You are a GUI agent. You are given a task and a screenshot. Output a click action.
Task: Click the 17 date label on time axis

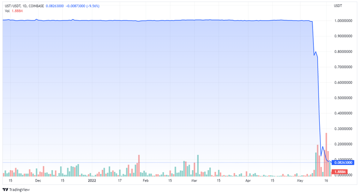(119, 181)
